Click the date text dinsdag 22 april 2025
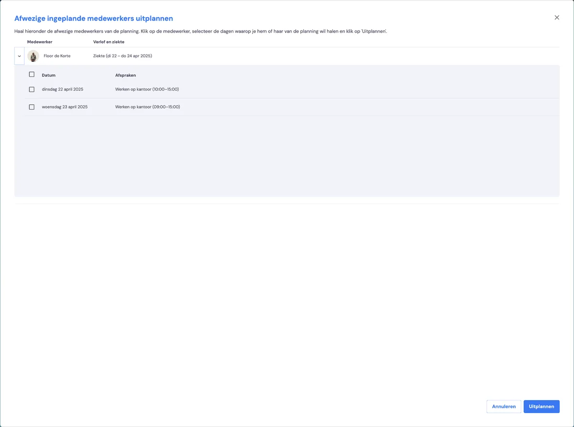Screen dimensions: 574x427 coord(63,89)
